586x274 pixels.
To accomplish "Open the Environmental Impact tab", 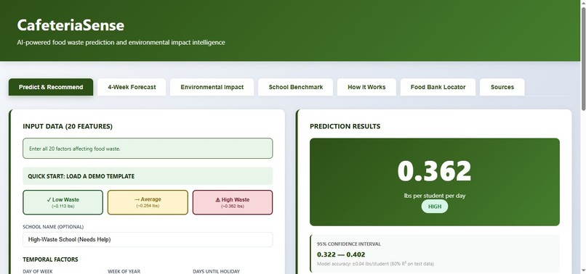I will (212, 87).
